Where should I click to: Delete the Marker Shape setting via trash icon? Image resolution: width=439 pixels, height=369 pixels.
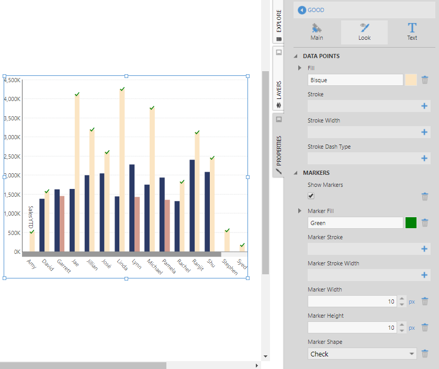tap(425, 354)
